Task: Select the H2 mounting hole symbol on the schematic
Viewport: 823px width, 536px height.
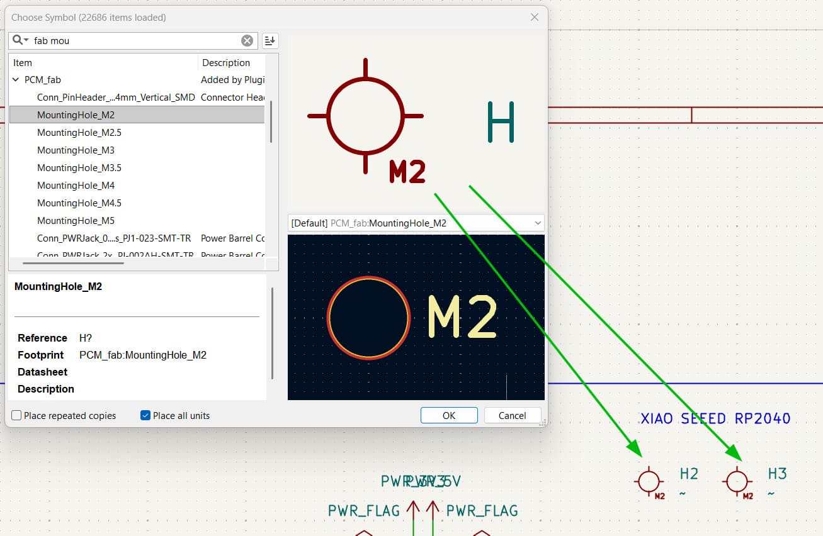Action: pyautogui.click(x=649, y=482)
